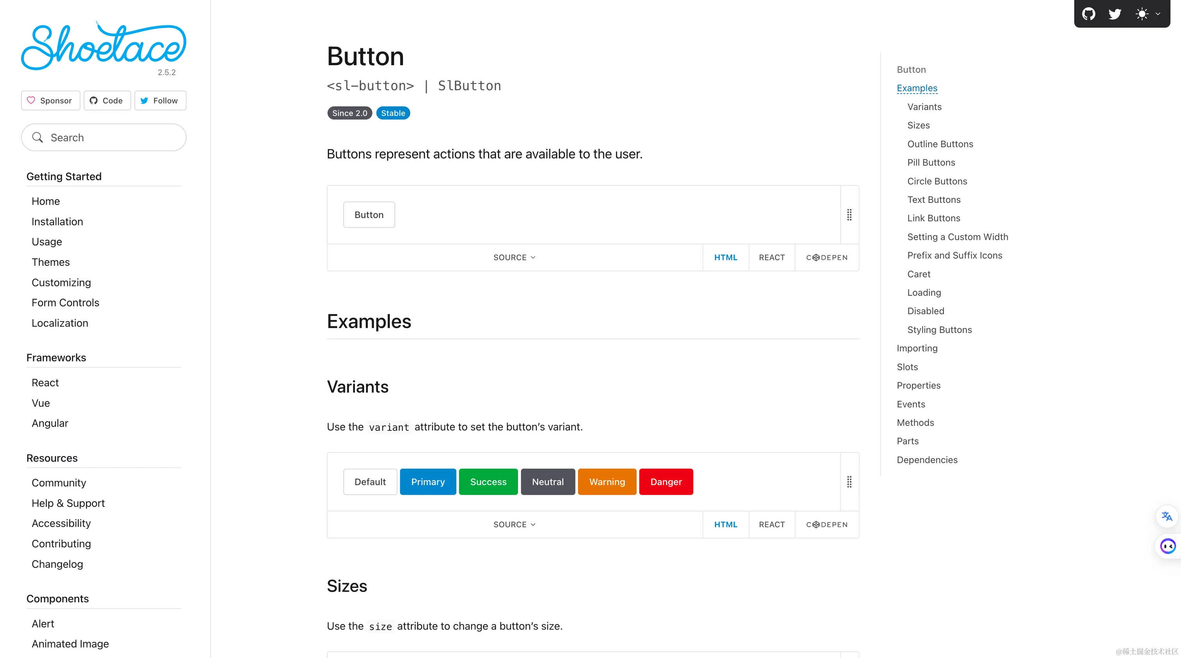Open the Form Controls sidebar page
Image resolution: width=1181 pixels, height=658 pixels.
coord(65,302)
